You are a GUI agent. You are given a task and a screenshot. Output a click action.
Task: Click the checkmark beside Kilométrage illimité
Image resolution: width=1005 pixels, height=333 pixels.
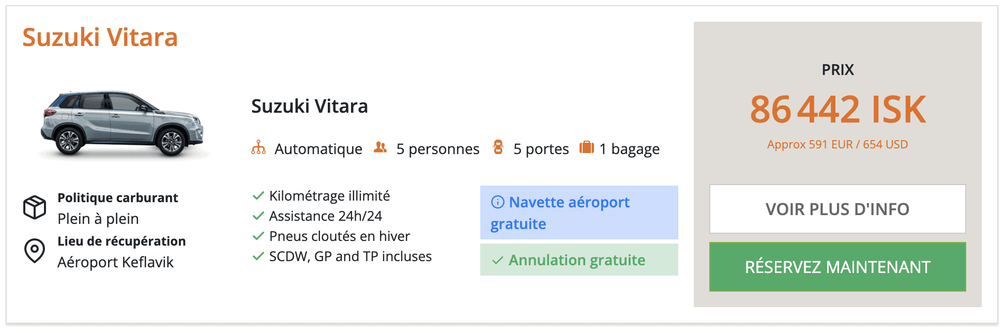pyautogui.click(x=258, y=196)
